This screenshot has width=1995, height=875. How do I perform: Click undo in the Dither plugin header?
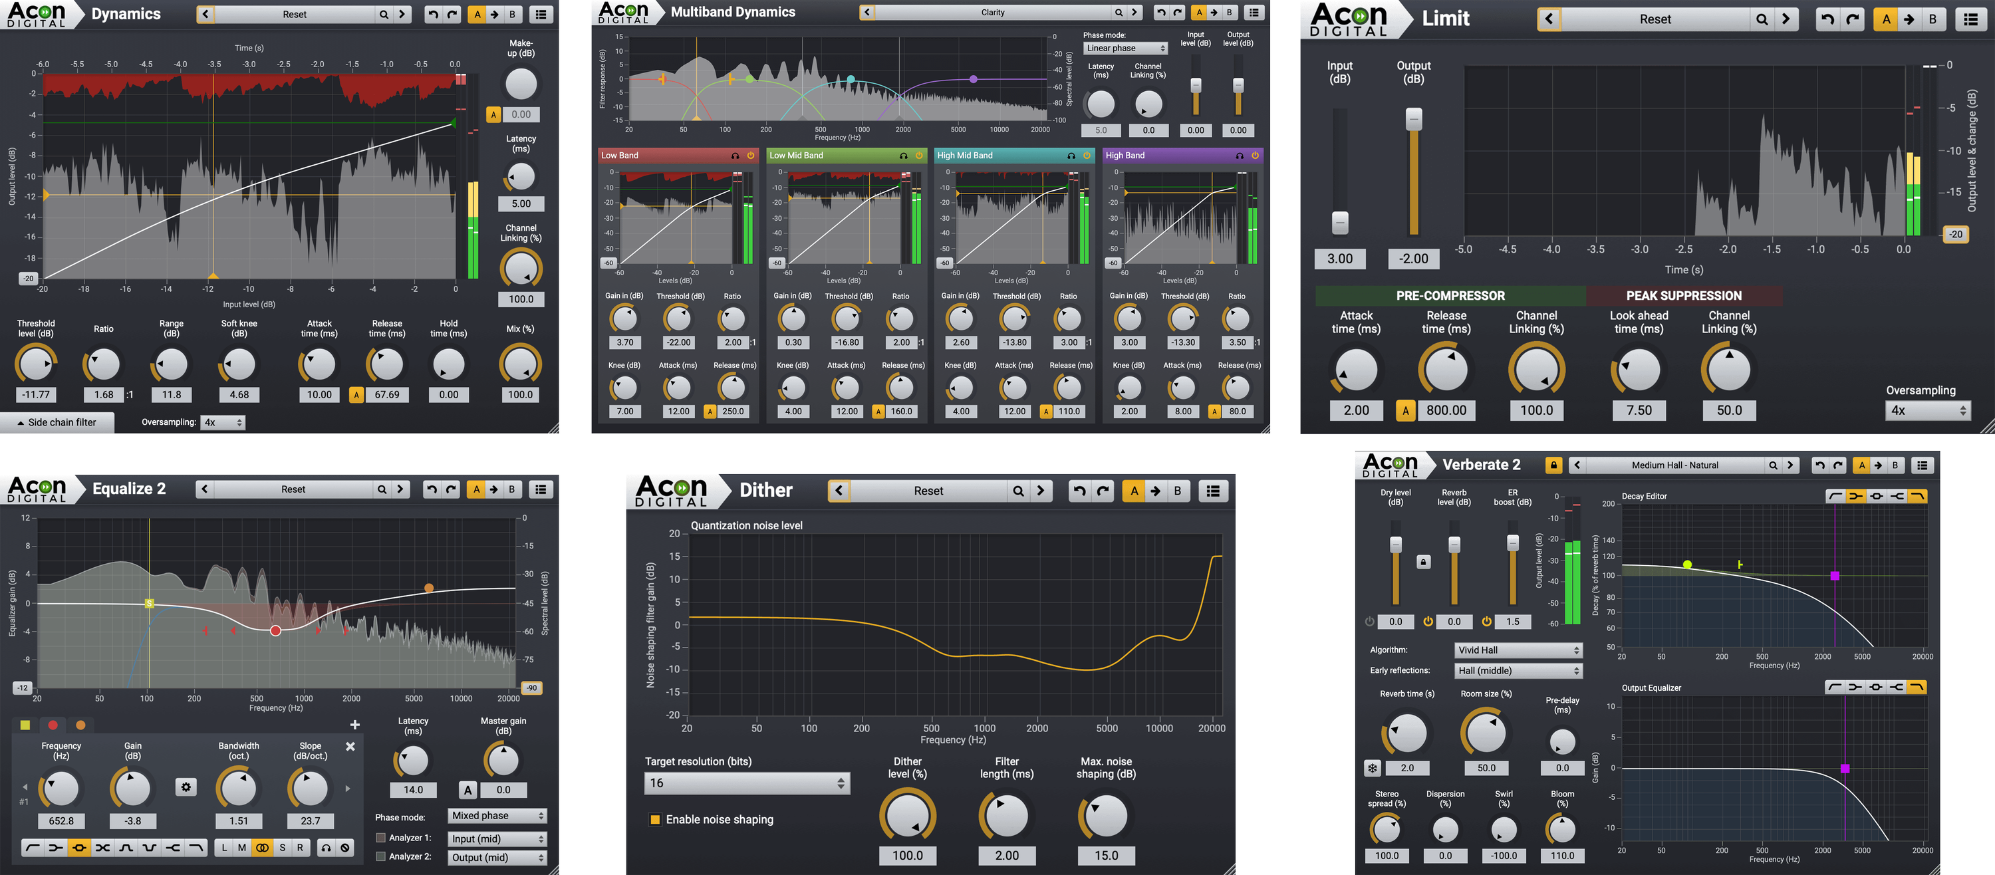pos(1079,491)
